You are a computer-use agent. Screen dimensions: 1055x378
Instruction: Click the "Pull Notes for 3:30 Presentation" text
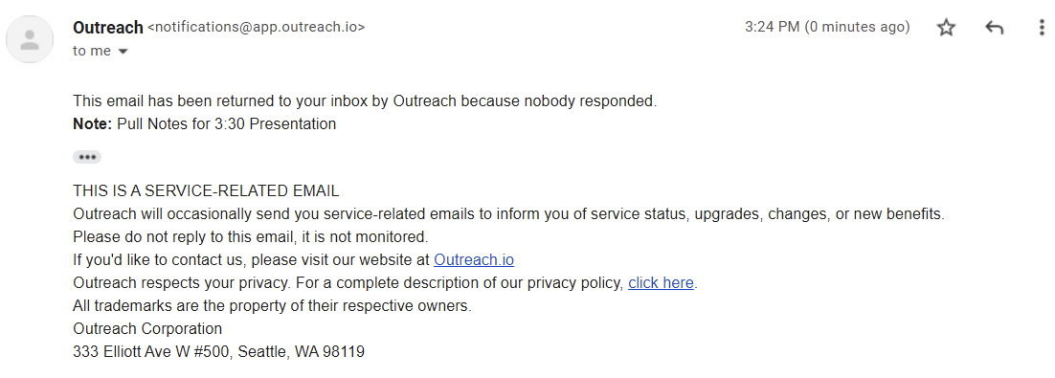227,123
